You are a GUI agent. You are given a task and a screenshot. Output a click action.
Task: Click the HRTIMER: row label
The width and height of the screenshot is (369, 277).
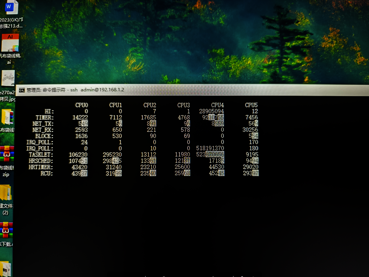[41, 167]
